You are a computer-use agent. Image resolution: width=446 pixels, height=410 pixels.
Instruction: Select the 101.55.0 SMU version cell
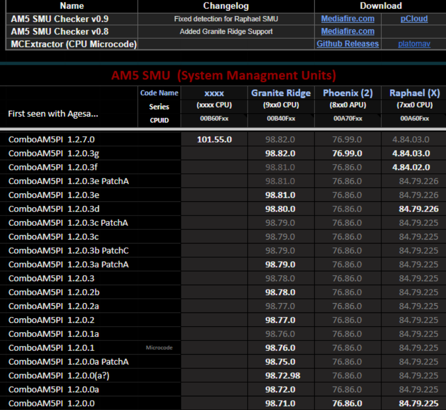214,140
